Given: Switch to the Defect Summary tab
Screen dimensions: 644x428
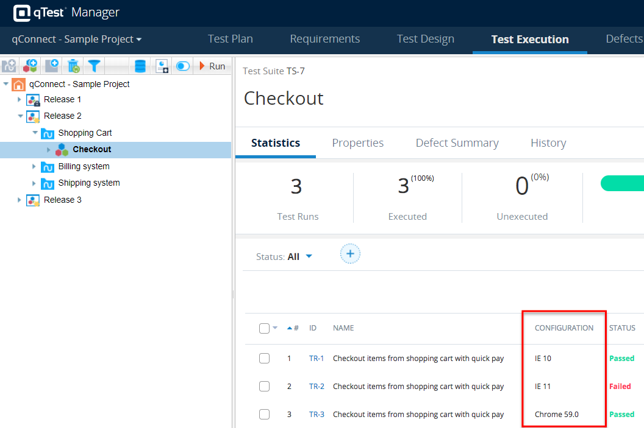Looking at the screenshot, I should [x=457, y=143].
